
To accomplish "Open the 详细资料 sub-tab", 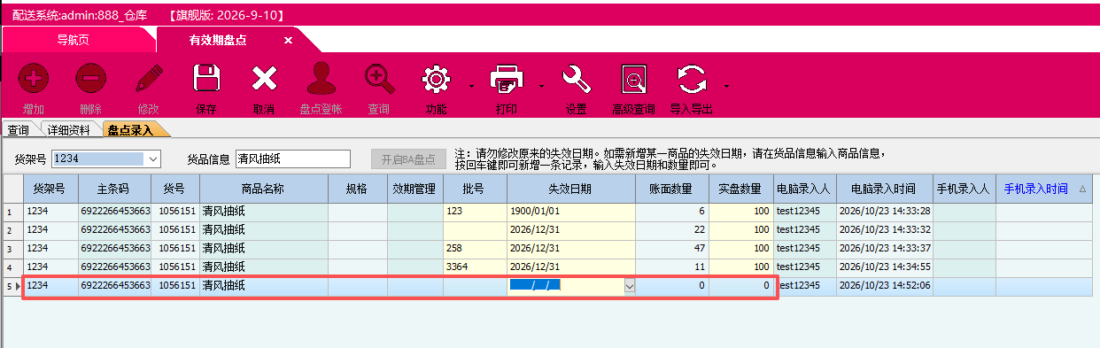I will tap(68, 130).
